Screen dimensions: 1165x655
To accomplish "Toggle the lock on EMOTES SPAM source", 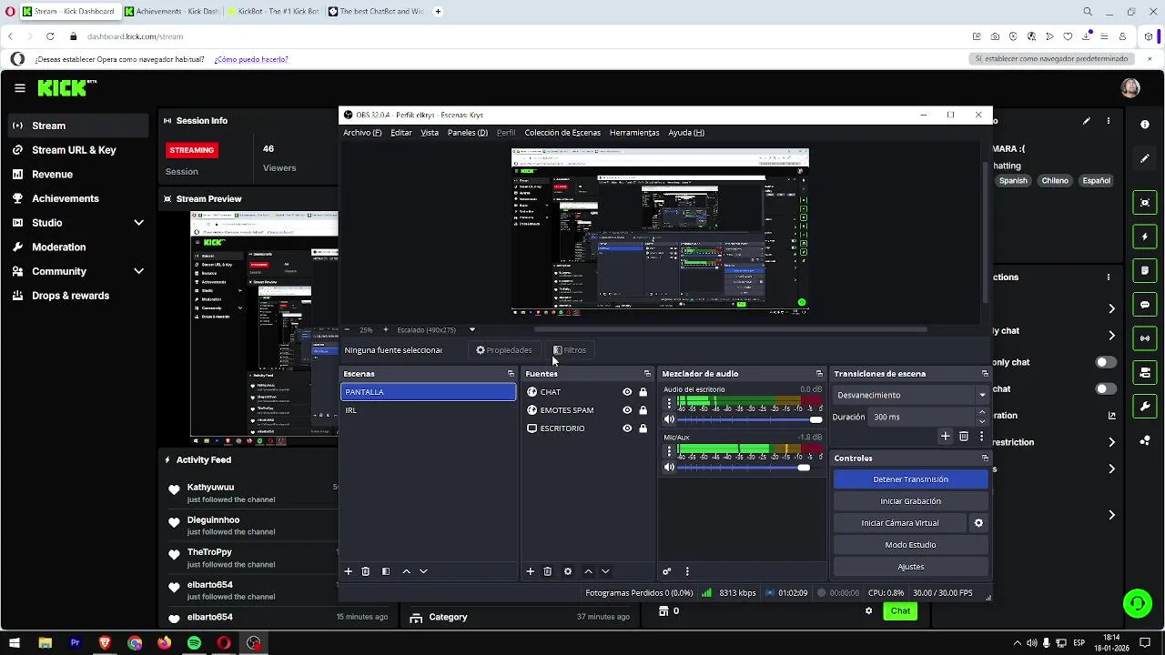I will pos(643,410).
